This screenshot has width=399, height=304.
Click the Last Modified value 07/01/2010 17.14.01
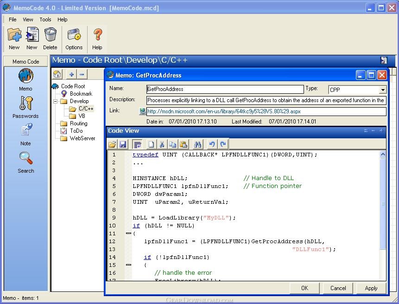(x=292, y=122)
